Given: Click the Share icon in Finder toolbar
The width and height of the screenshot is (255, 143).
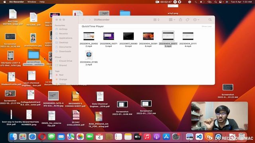Looking at the screenshot, I should click(x=180, y=19).
